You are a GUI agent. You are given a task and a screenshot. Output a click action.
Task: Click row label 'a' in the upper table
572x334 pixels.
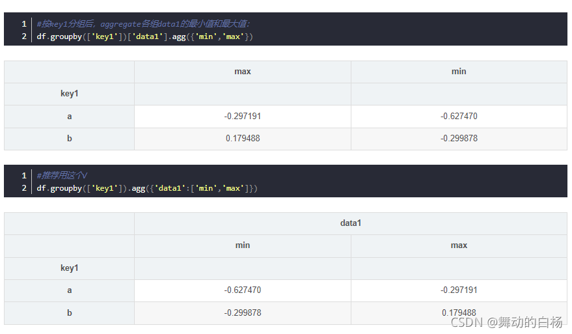click(x=70, y=117)
